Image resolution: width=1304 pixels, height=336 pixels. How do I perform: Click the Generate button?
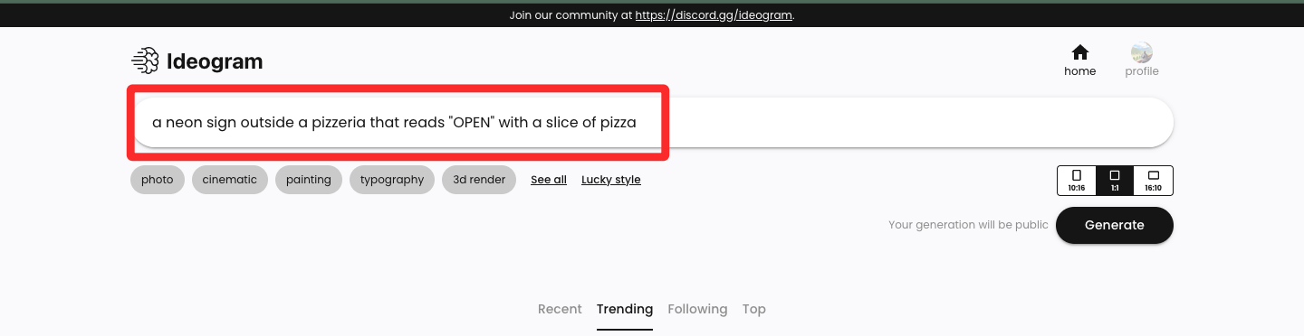coord(1115,225)
